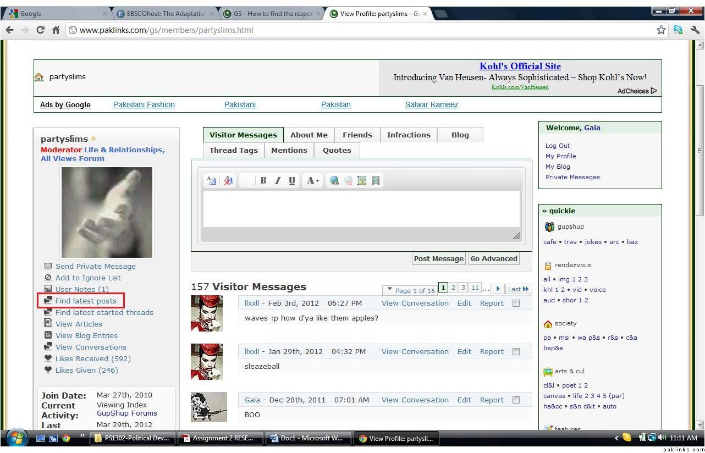Toggle bold formatting in message editor
Image resolution: width=705 pixels, height=453 pixels.
(x=263, y=180)
